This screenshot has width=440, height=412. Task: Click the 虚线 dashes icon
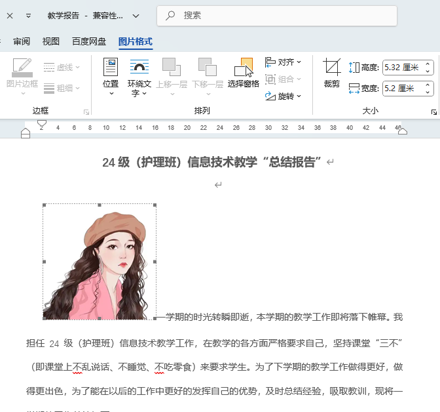pos(49,68)
